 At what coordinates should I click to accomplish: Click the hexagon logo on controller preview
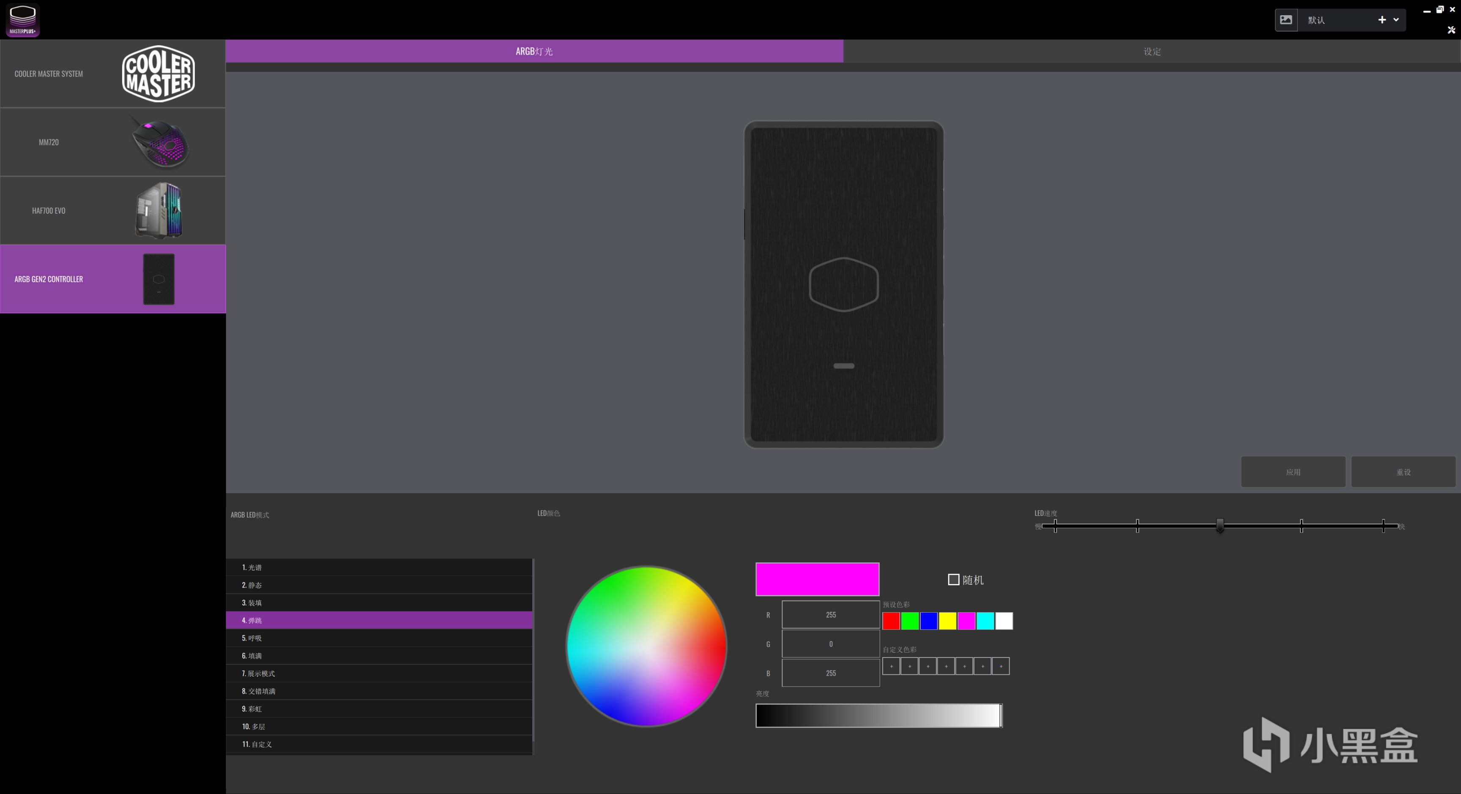843,284
